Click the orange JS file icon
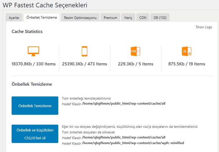 pos(186,51)
